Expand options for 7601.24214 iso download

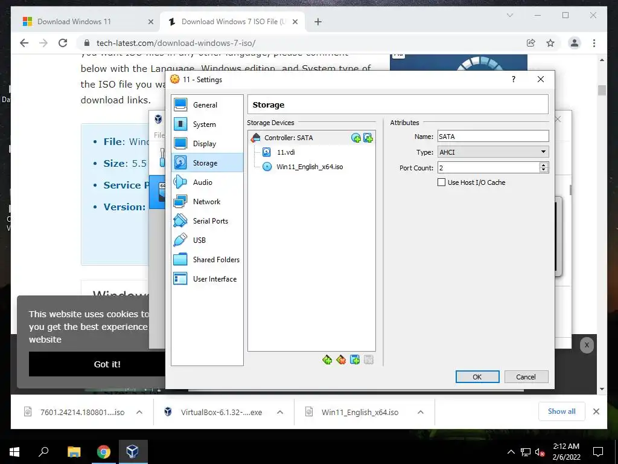pos(139,412)
